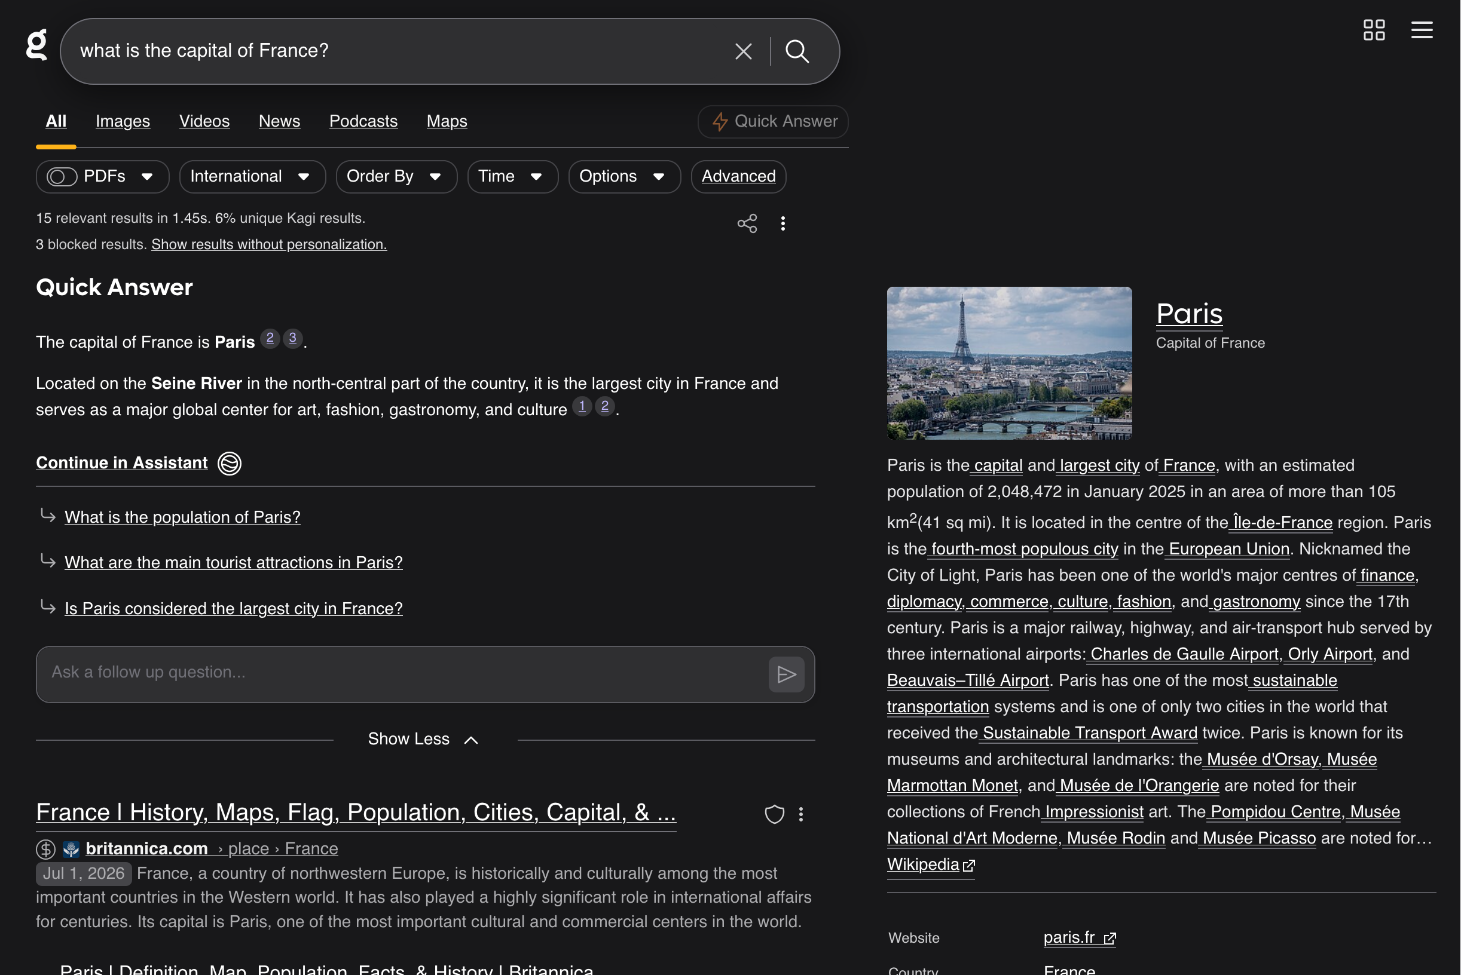The width and height of the screenshot is (1461, 975).
Task: Click Continue in Assistant link
Action: pos(121,463)
